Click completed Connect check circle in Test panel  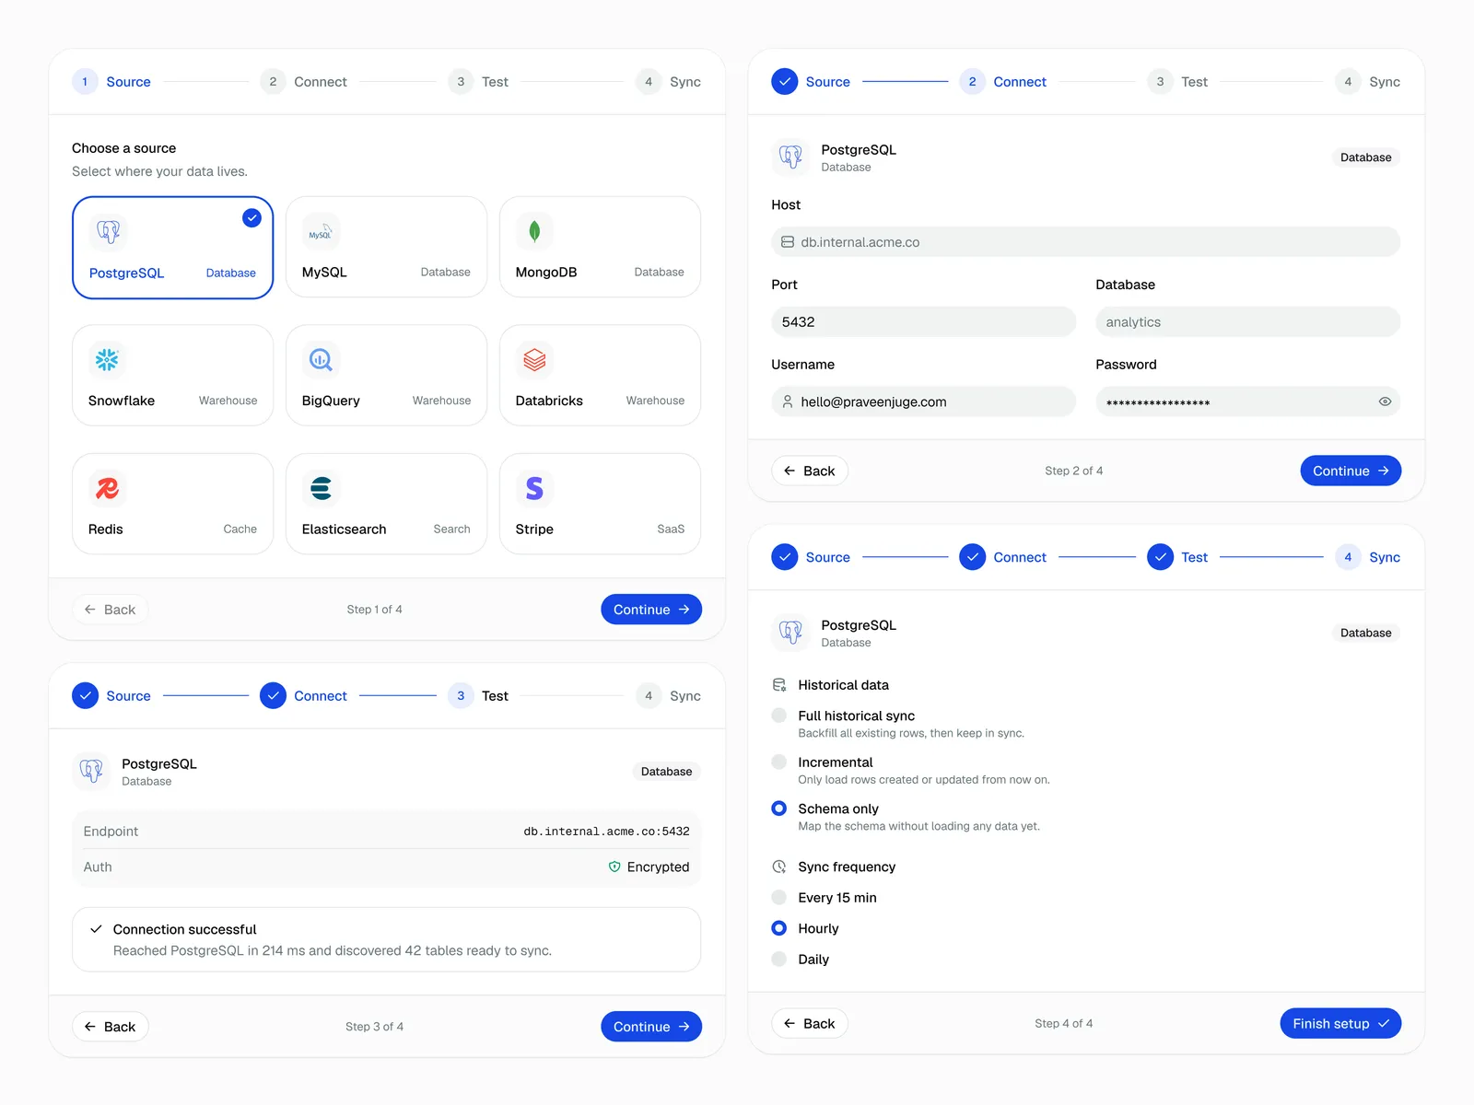click(273, 696)
